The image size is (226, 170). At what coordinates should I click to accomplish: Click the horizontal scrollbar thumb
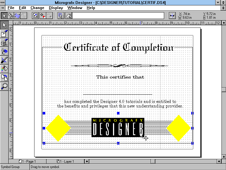click(x=153, y=161)
